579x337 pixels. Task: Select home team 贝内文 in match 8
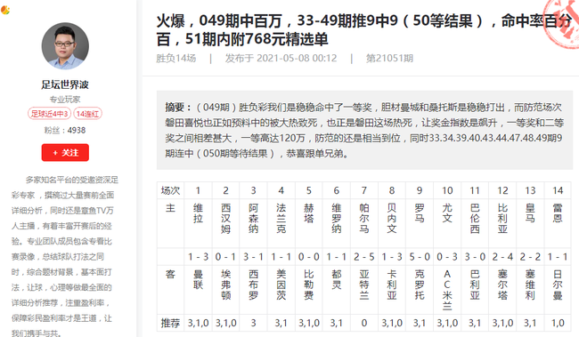tap(392, 219)
